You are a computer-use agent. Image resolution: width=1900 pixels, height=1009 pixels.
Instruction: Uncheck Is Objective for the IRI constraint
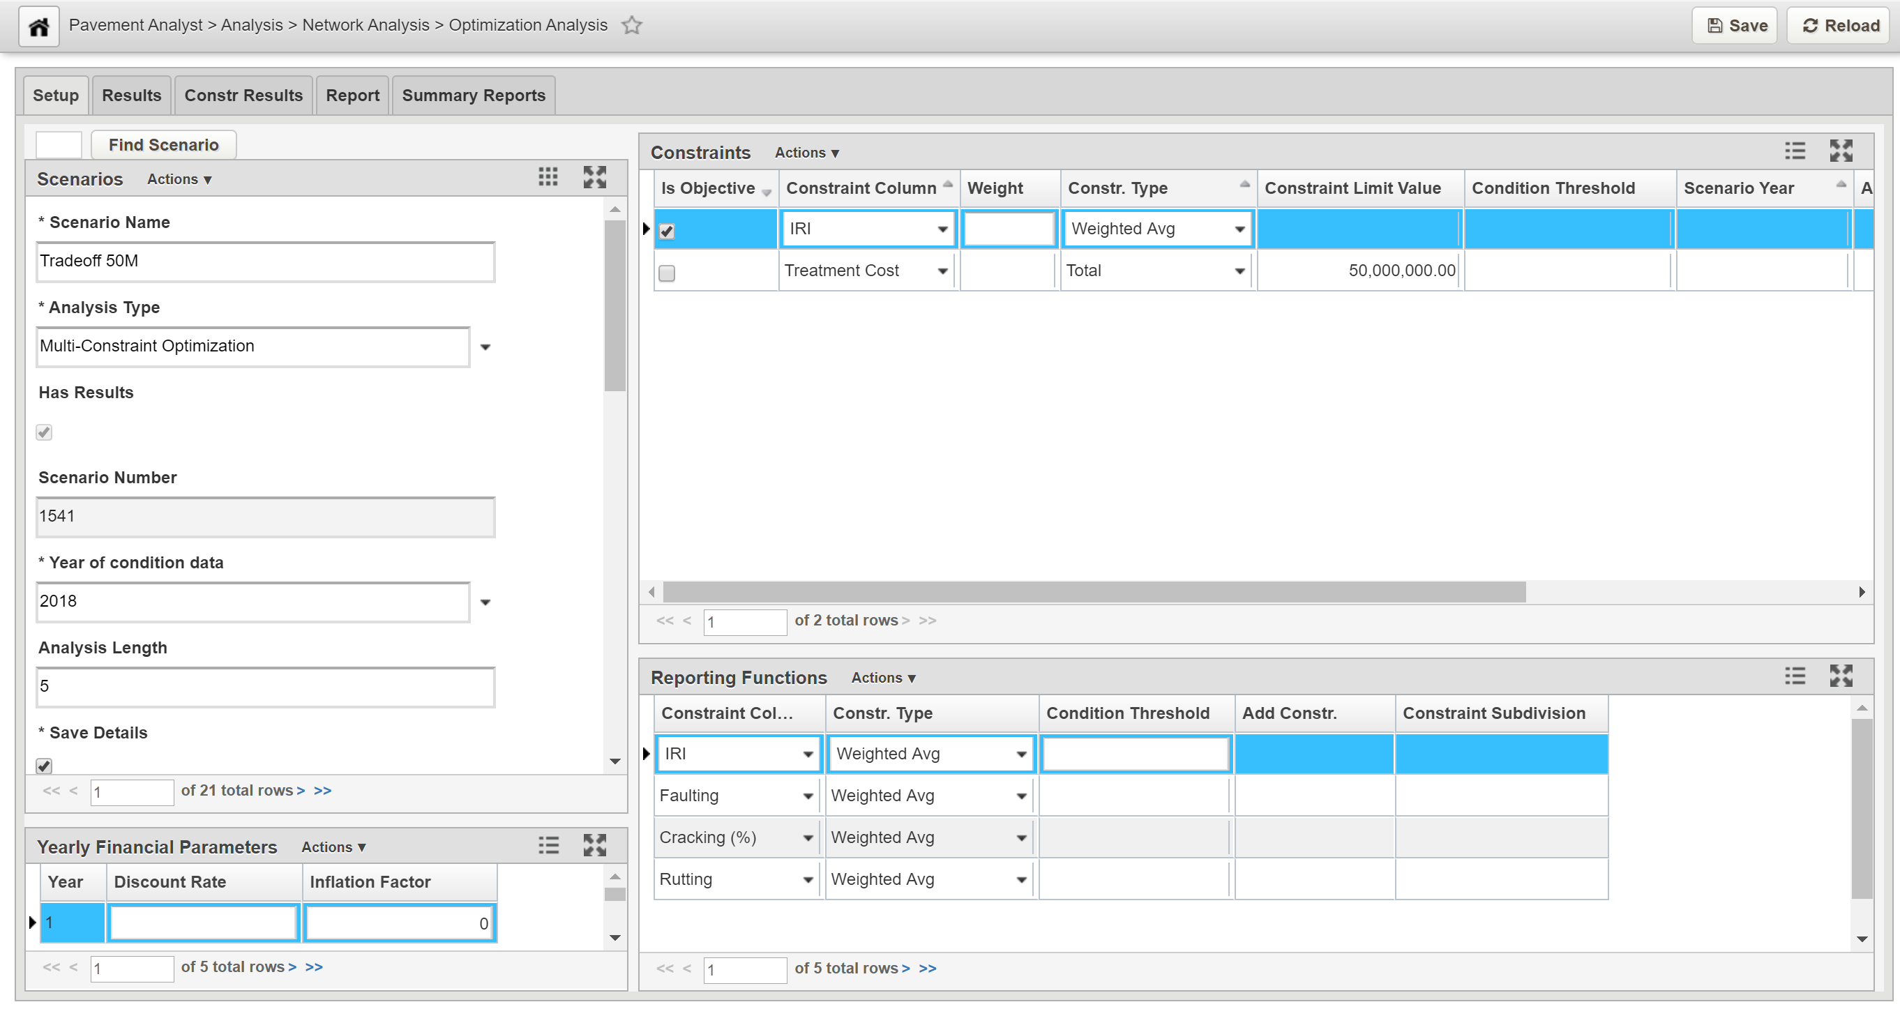point(667,232)
